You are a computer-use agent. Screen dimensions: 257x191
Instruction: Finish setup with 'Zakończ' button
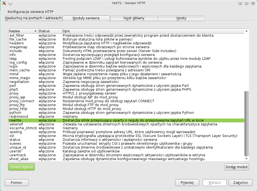coord(240,182)
